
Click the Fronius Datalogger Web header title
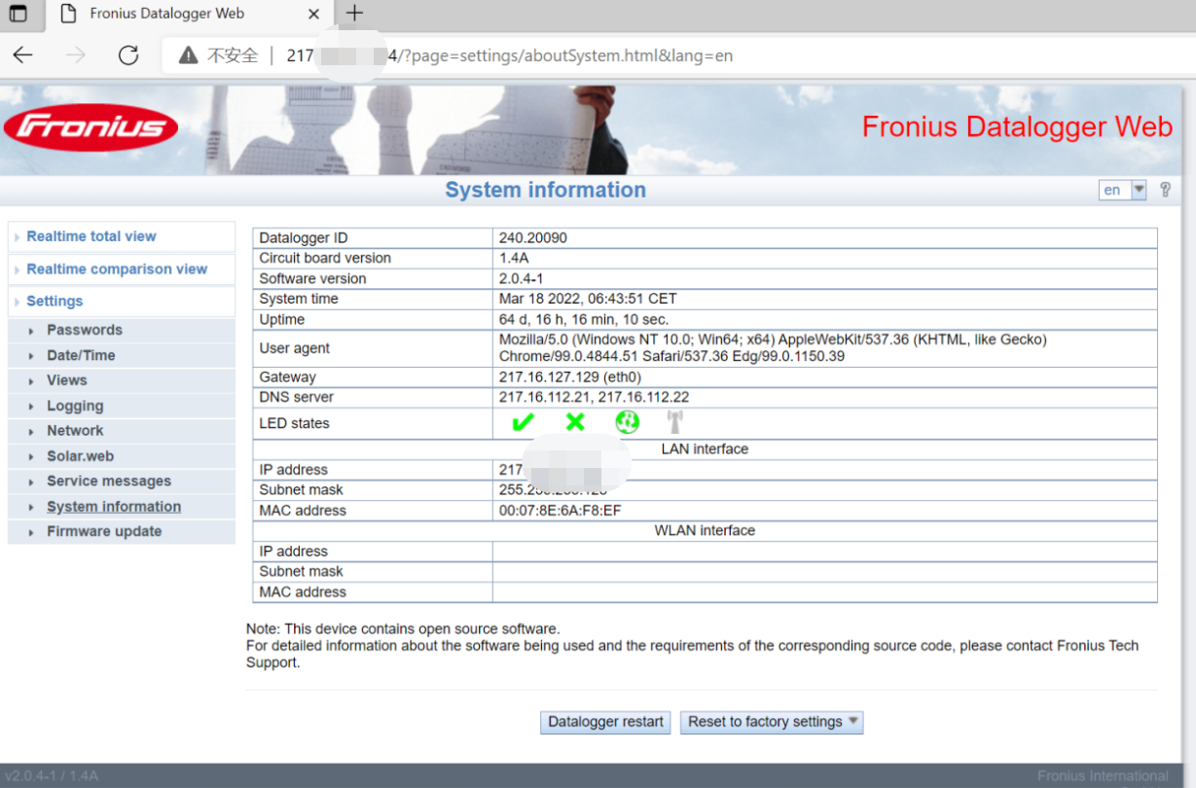pyautogui.click(x=1017, y=126)
